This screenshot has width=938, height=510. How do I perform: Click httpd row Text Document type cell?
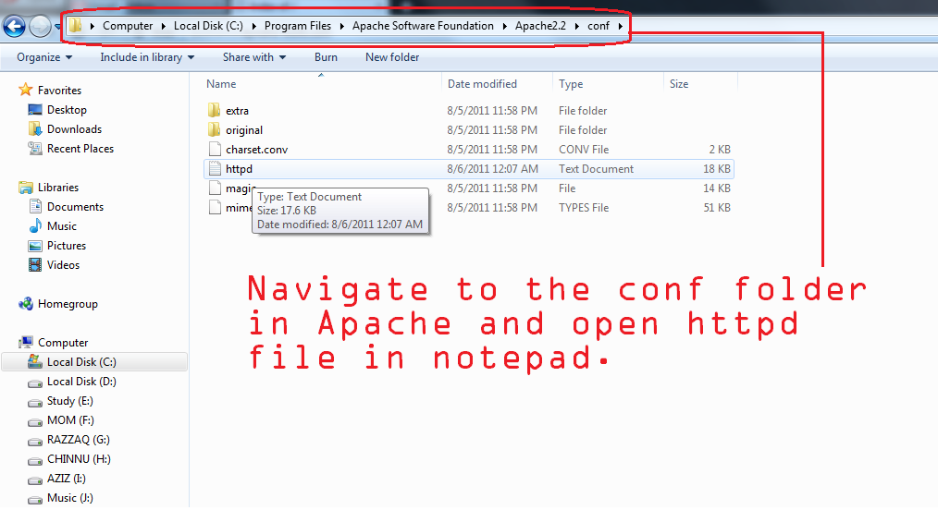click(596, 169)
